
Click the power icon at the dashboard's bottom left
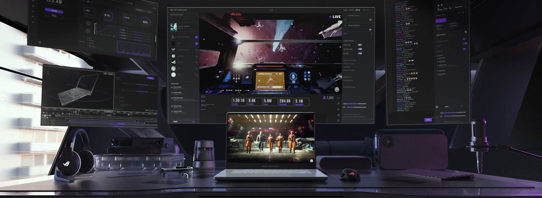click(x=39, y=42)
